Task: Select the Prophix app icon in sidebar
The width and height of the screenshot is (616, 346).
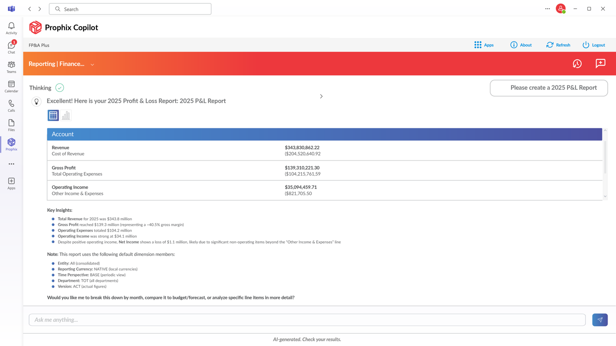Action: [11, 144]
